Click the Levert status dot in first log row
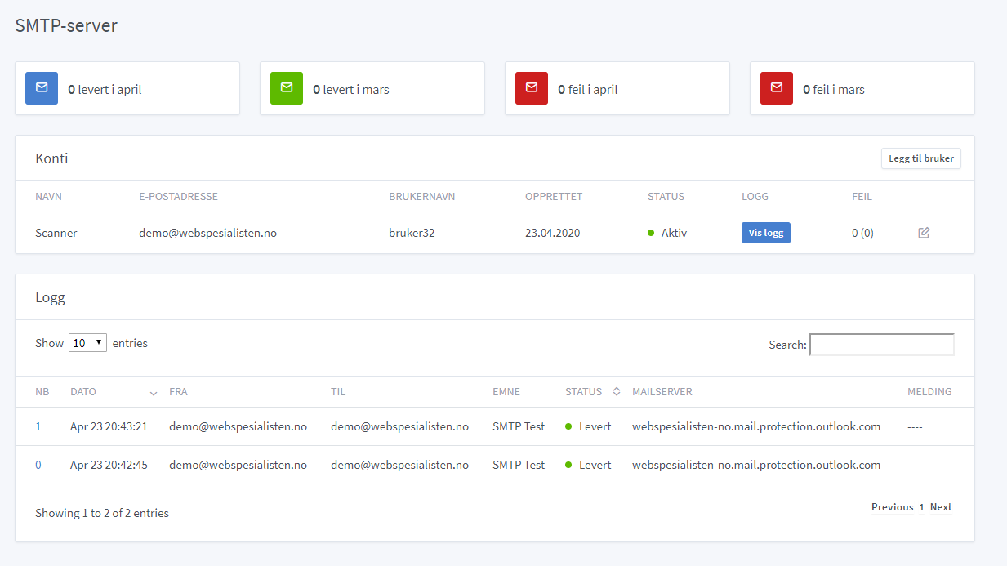This screenshot has height=566, width=1007. [x=568, y=426]
